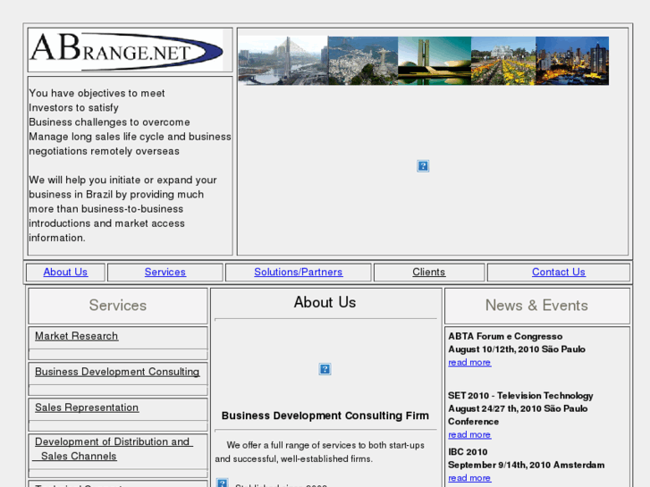Click the Brazilian cities photo banner
Viewport: 650px width, 487px height.
[424, 61]
